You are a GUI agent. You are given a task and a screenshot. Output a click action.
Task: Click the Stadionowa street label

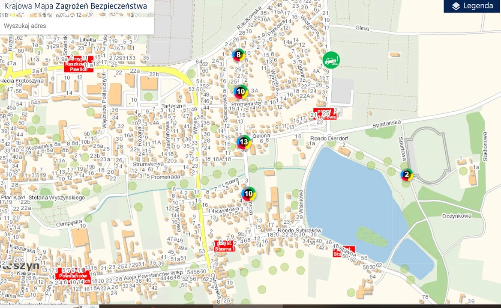pos(485,146)
